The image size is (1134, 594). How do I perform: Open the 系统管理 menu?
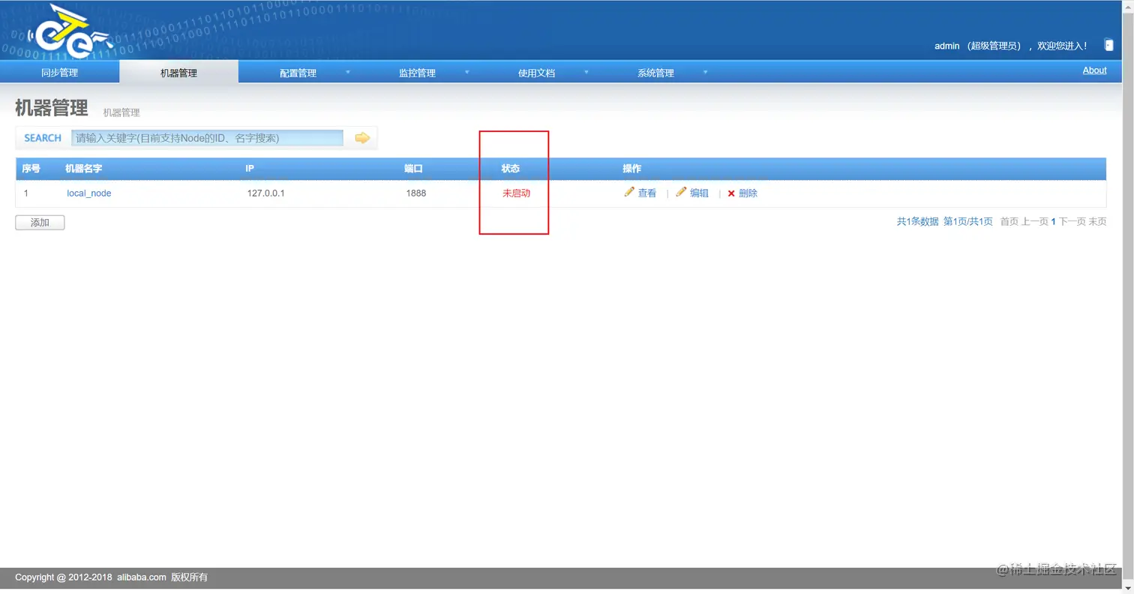pyautogui.click(x=655, y=73)
